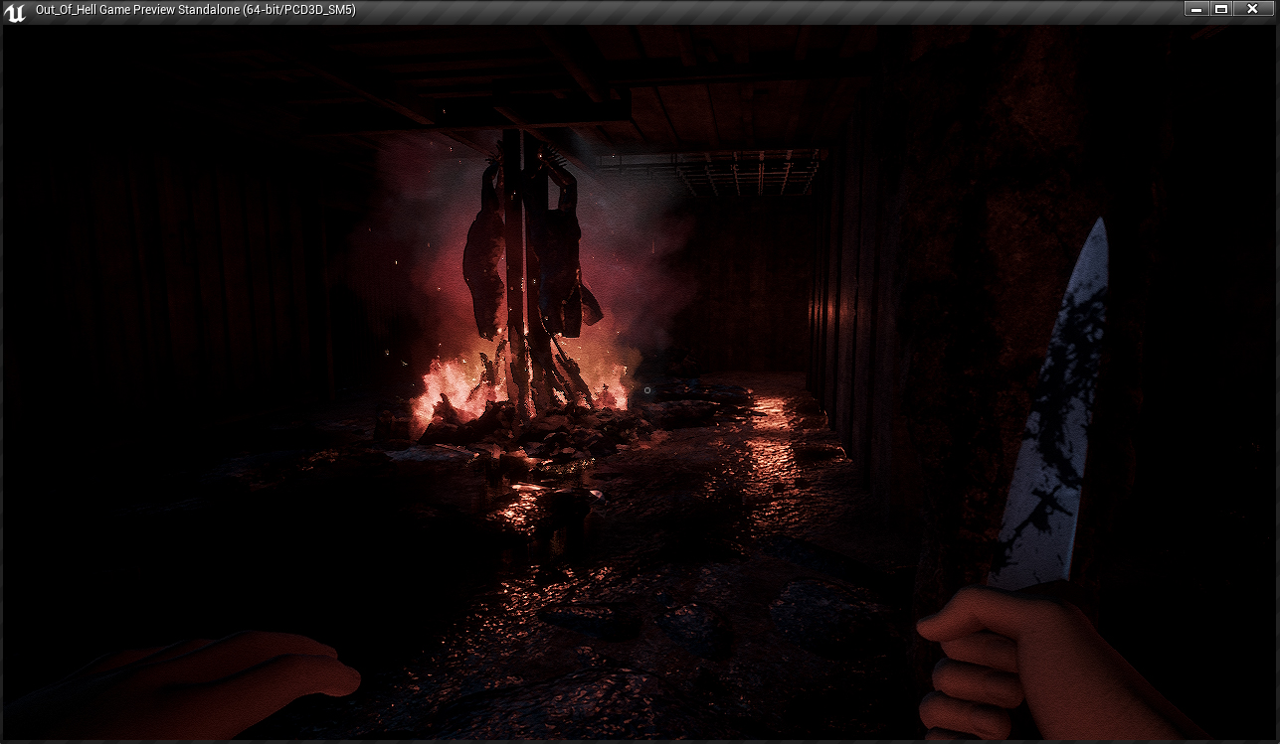1280x744 pixels.
Task: Click the Unreal Engine logo icon
Action: coord(15,11)
